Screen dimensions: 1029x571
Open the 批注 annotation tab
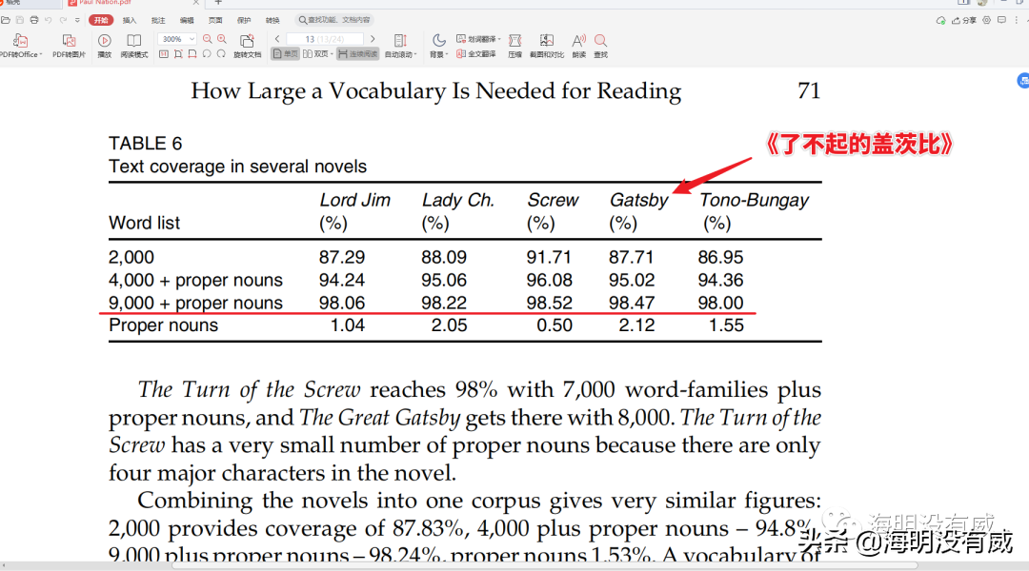click(158, 20)
